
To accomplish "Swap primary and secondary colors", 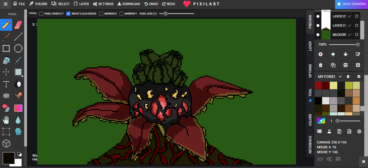I will pyautogui.click(x=19, y=154).
